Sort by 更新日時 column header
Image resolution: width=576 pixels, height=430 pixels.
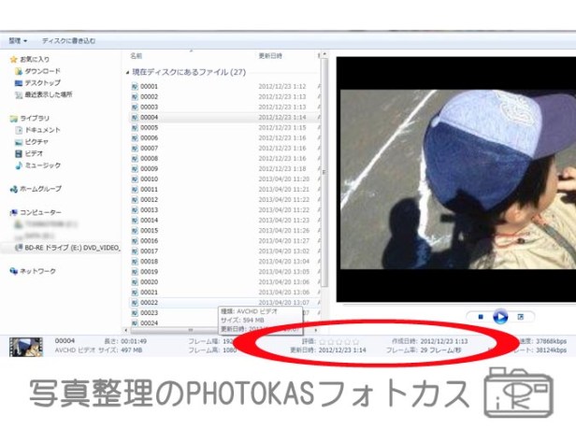270,56
